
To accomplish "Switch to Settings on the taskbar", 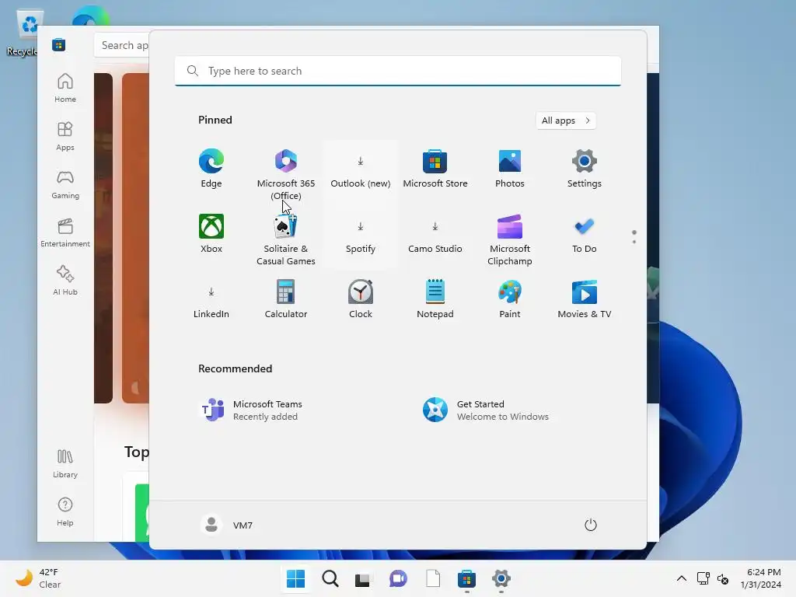I will 501,578.
